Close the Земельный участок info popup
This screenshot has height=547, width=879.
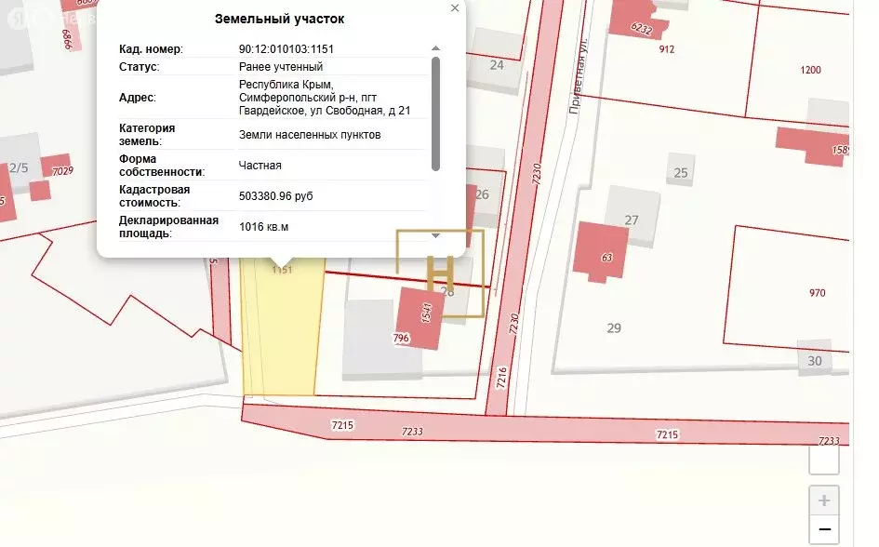click(x=455, y=8)
